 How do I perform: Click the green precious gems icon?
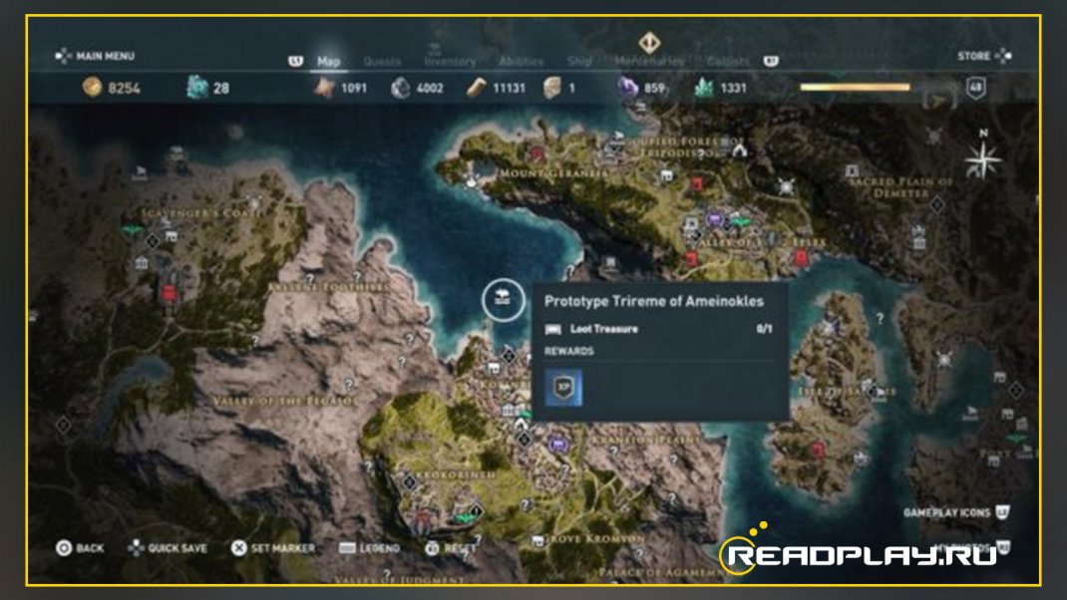tap(704, 87)
